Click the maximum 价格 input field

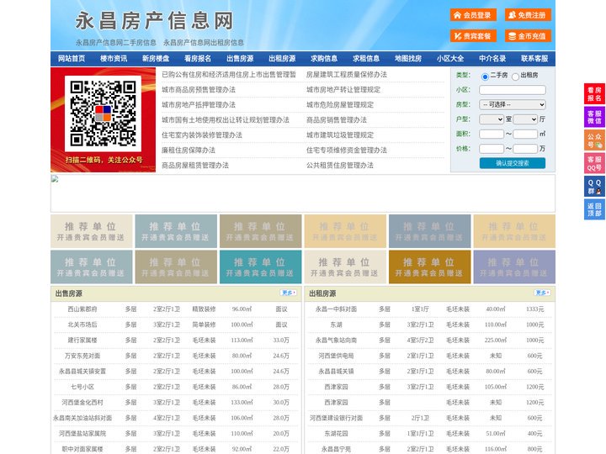[x=525, y=149]
